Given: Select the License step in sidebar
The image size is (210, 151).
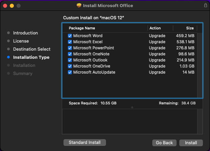Looking at the screenshot, I should point(21,41).
